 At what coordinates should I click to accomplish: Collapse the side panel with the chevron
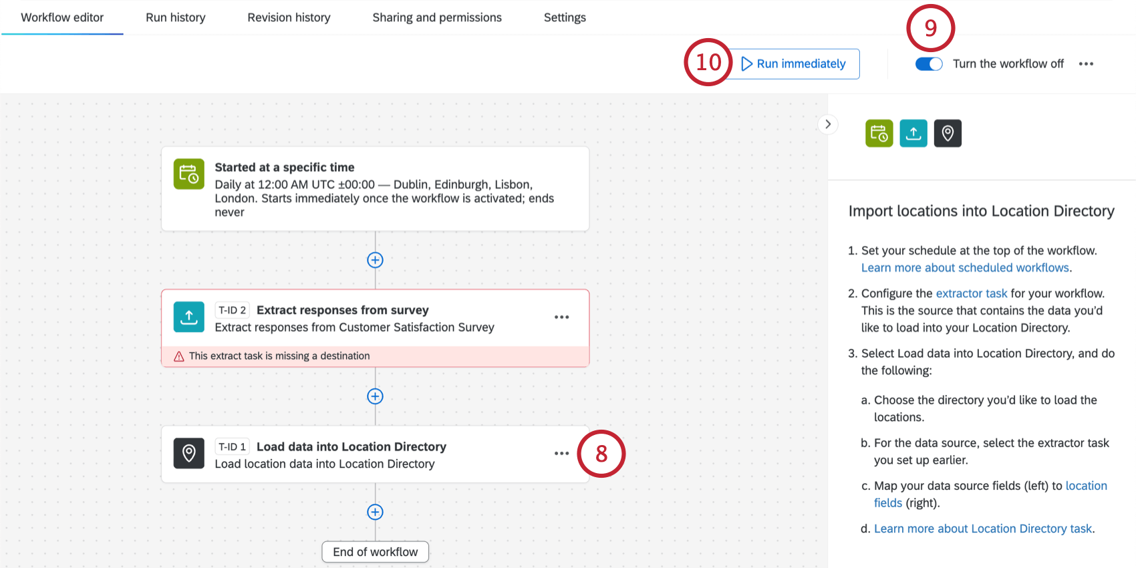[x=828, y=124]
